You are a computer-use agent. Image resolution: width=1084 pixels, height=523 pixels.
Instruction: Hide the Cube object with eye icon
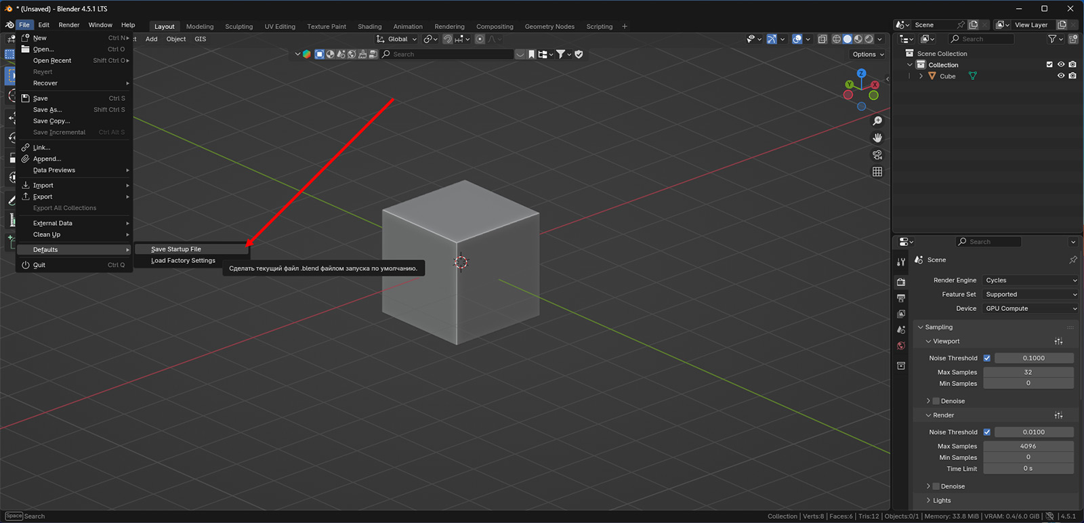point(1061,76)
